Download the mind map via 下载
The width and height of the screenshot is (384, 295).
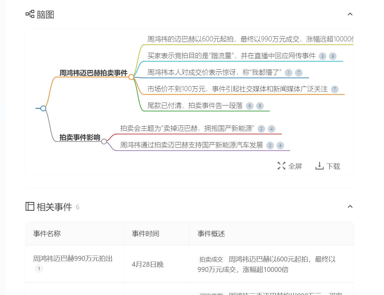click(328, 166)
